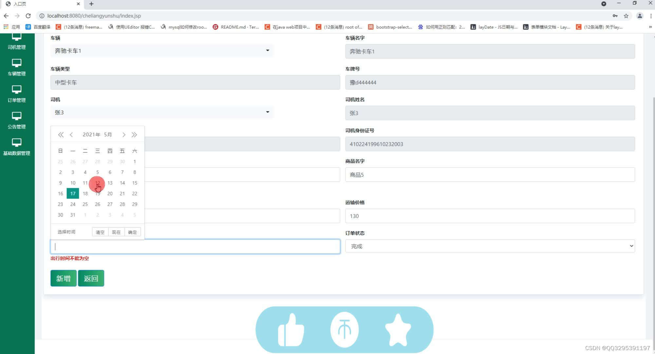Click the browser address bar URL
The width and height of the screenshot is (655, 354).
[x=94, y=16]
